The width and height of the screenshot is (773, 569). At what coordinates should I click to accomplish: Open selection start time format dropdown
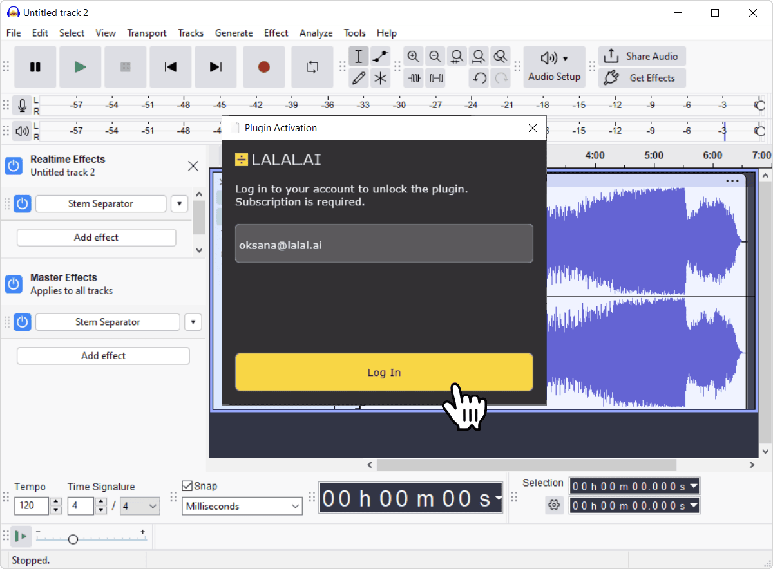point(694,486)
